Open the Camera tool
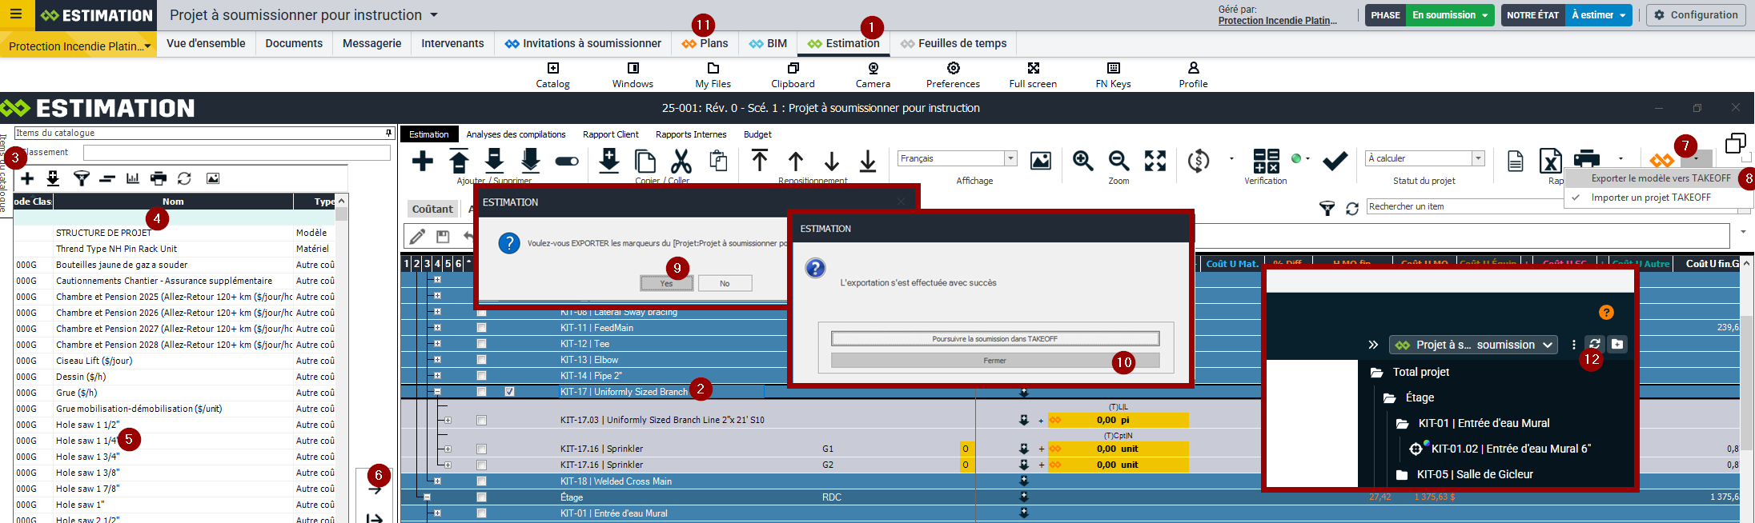Screen dimensions: 1755x523 (873, 75)
